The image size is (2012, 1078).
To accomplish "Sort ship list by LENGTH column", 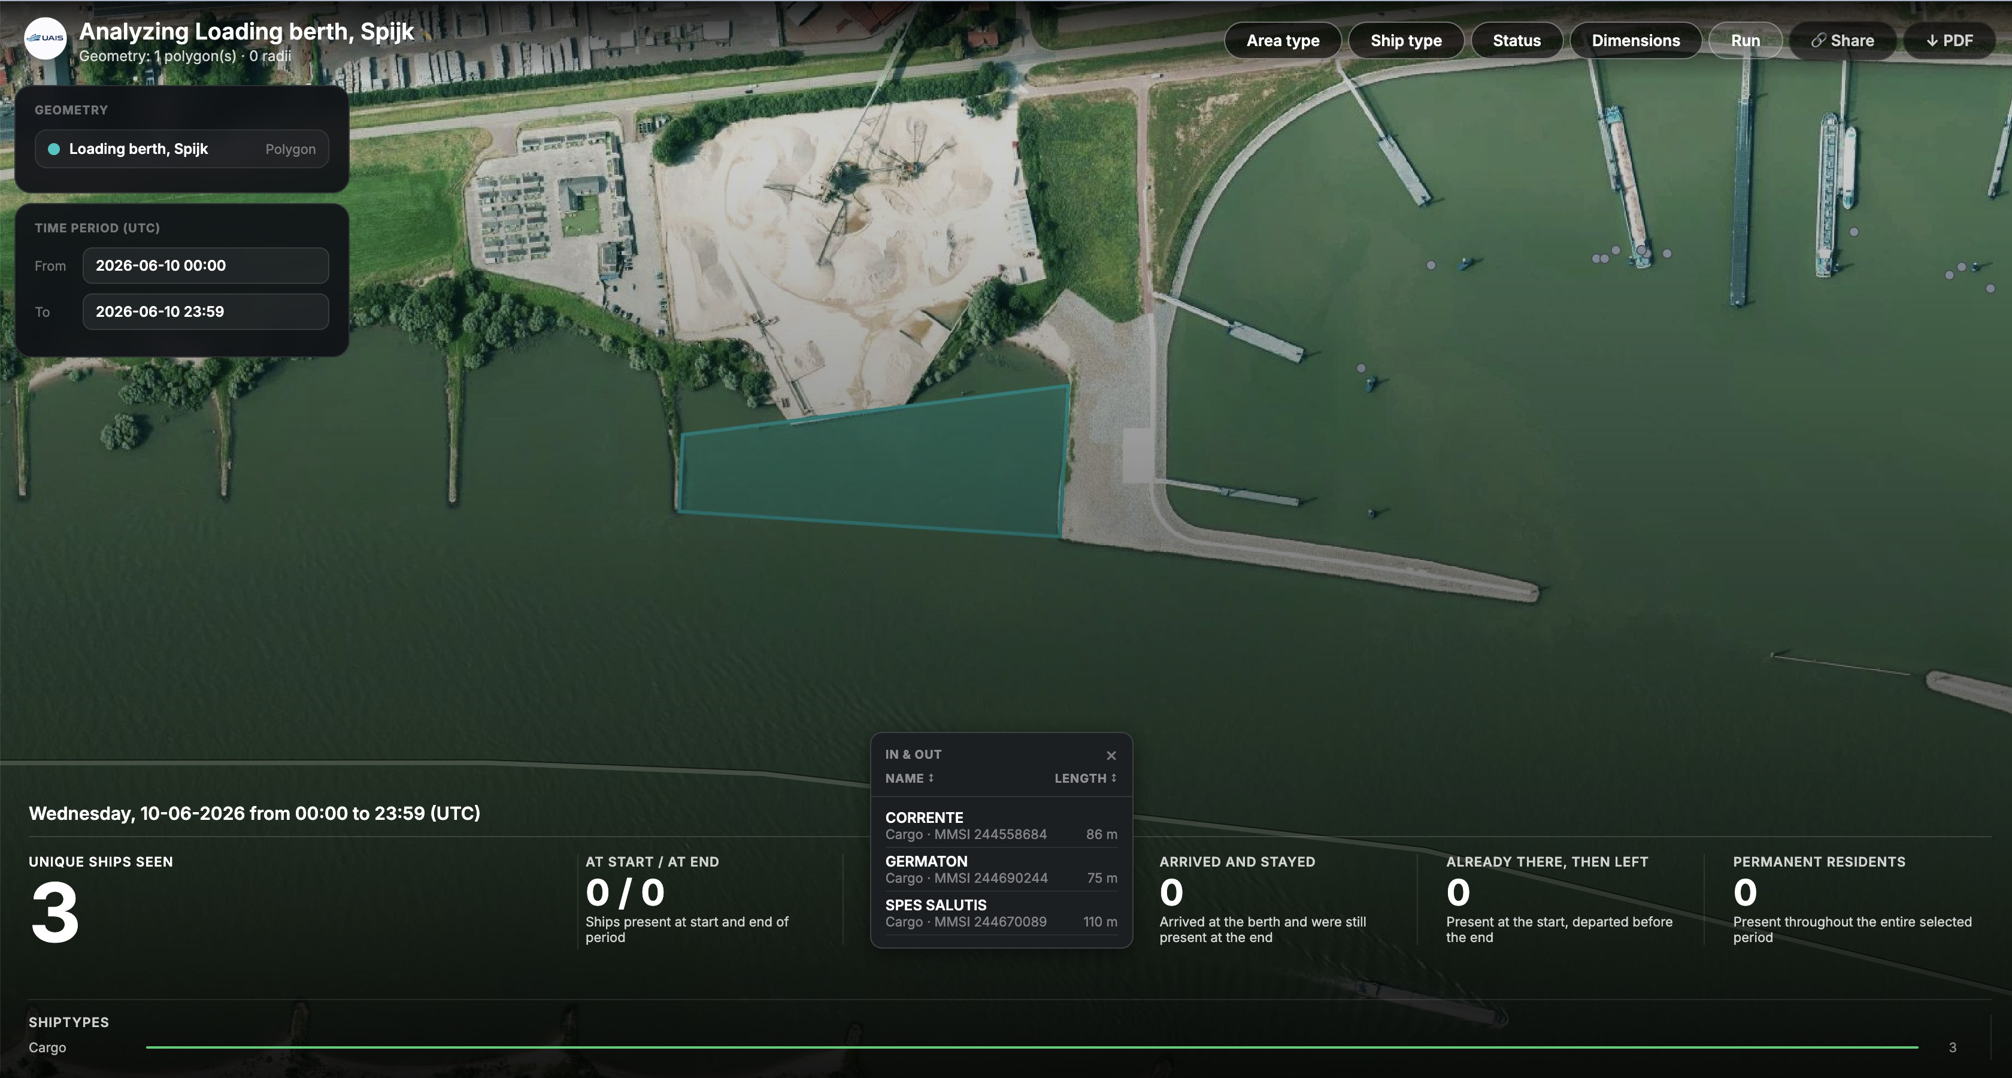I will 1085,778.
